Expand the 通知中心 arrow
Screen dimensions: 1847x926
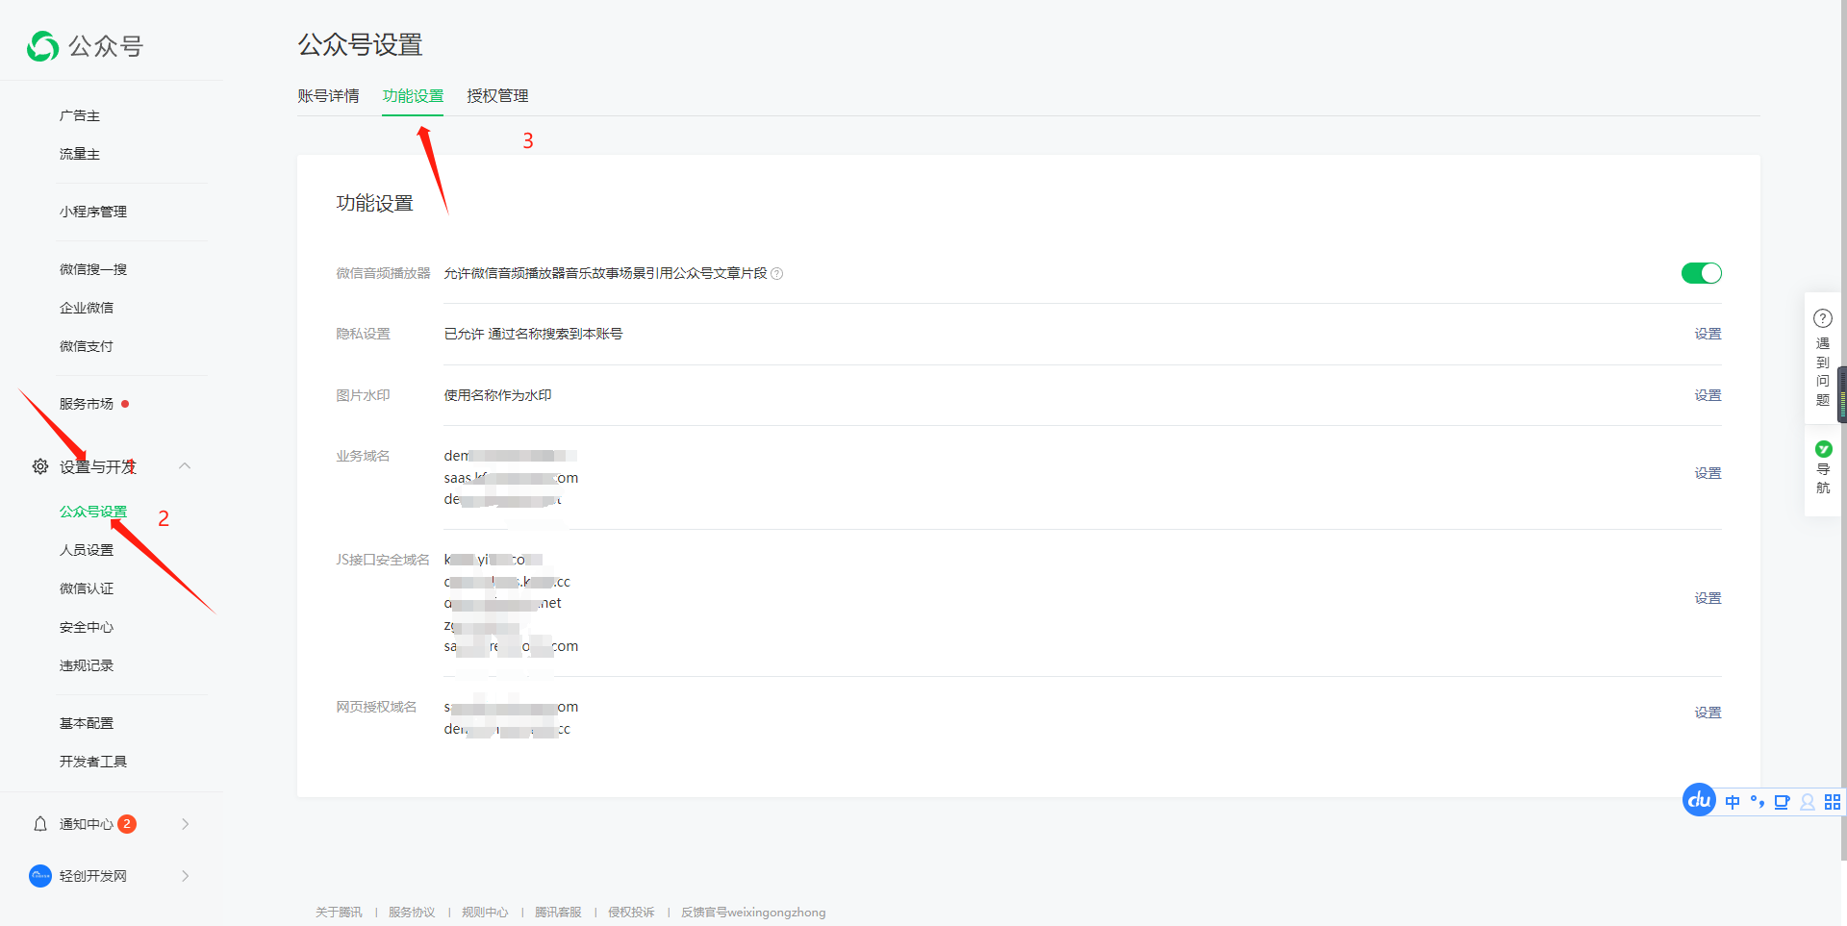185,824
